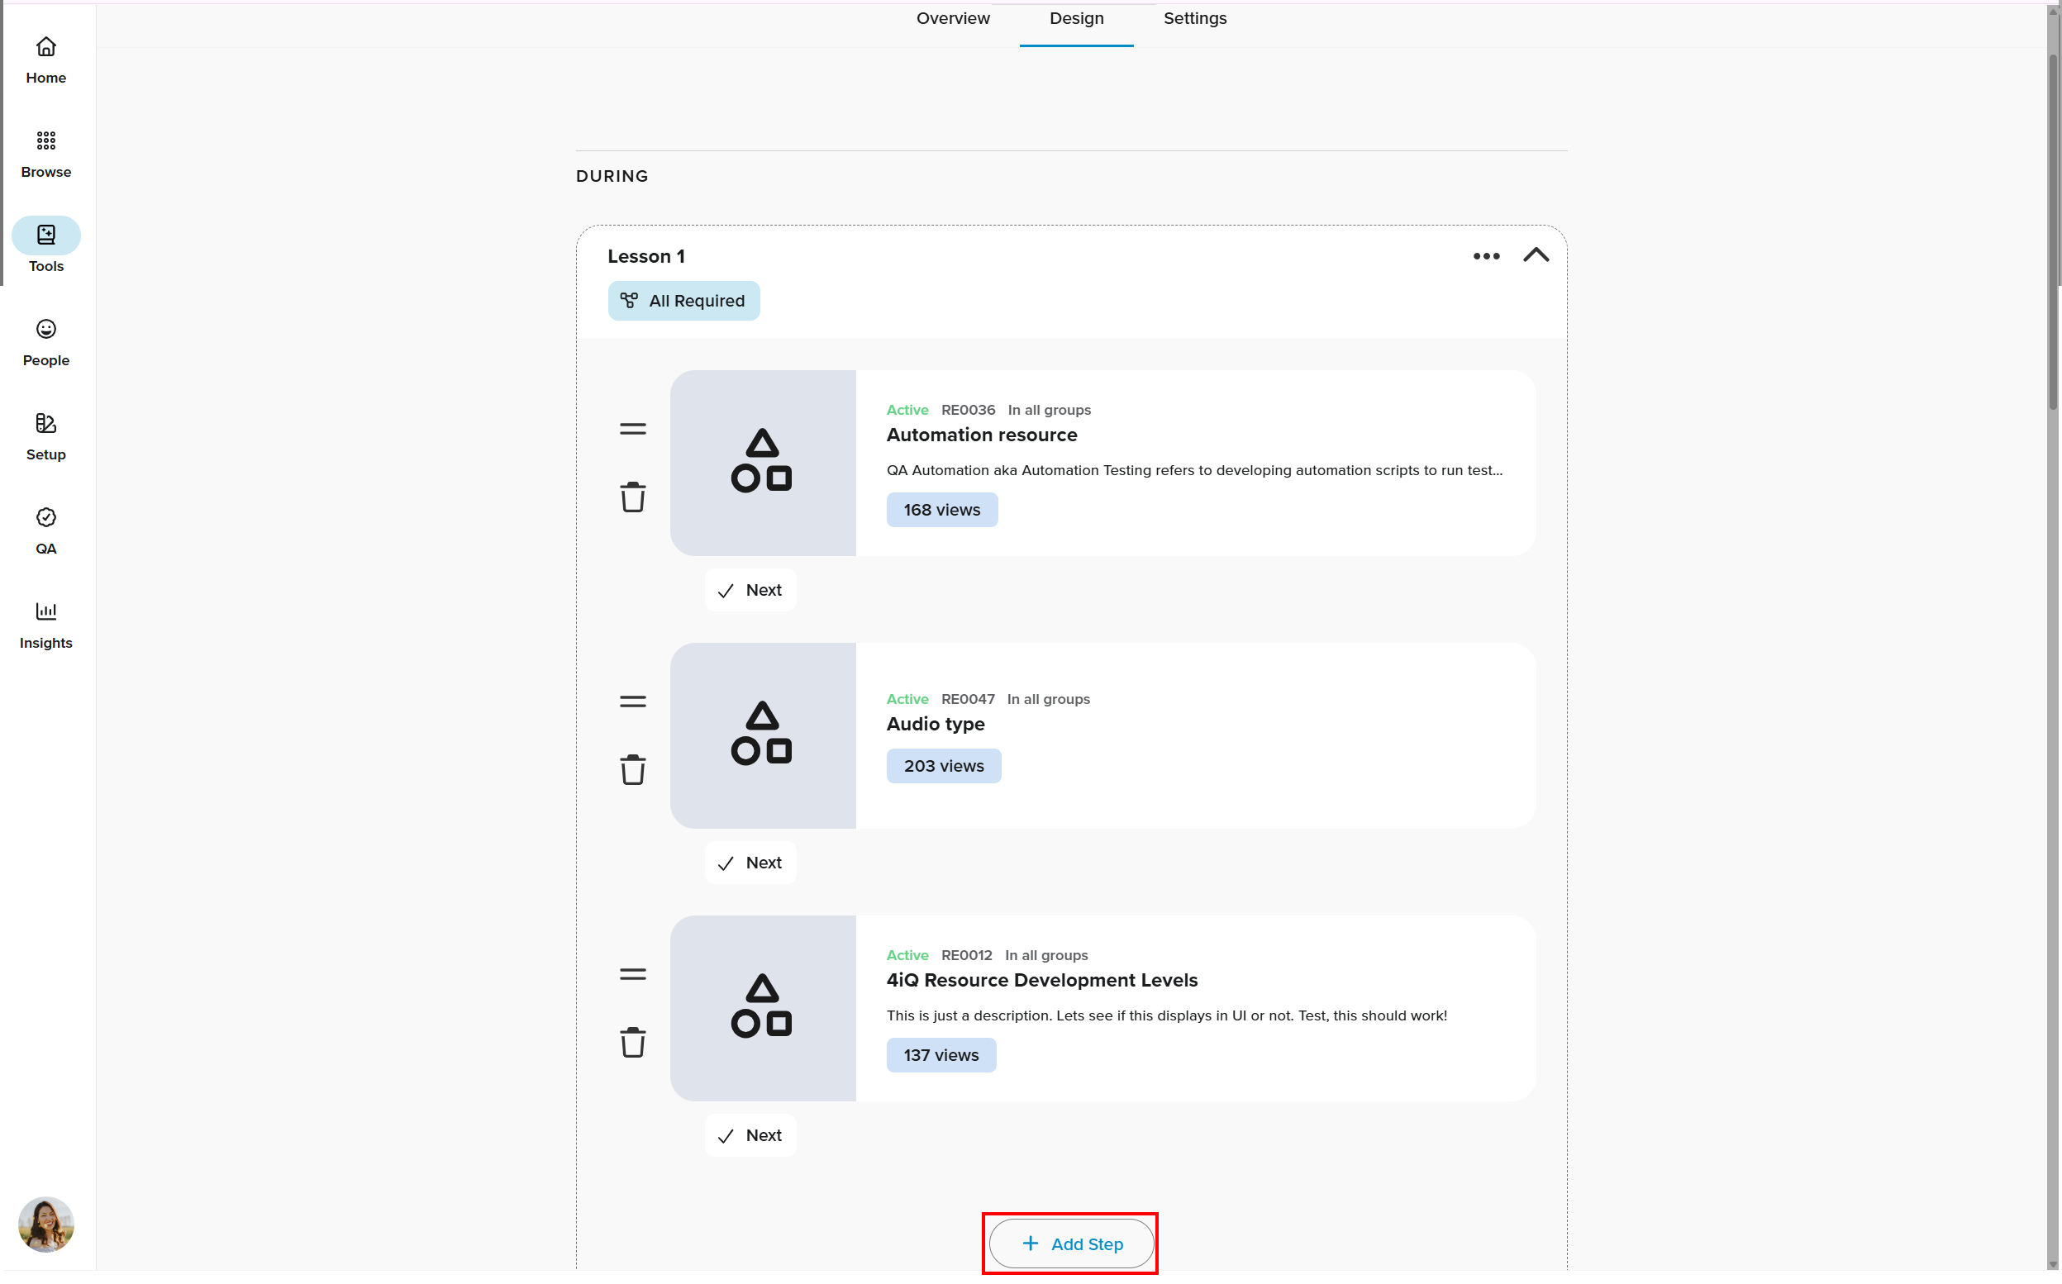Click trash icon for 4iQ Resource Development Levels

pos(633,1043)
